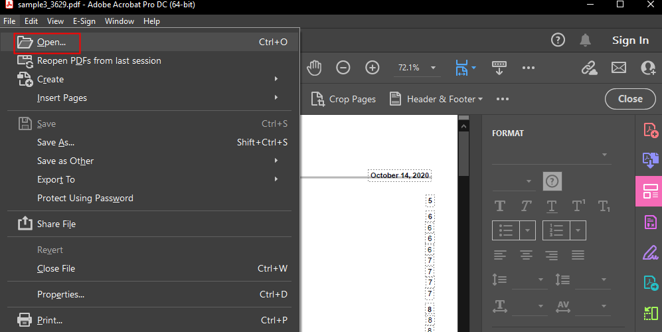Image resolution: width=662 pixels, height=332 pixels.
Task: Click the share link icon
Action: 590,68
